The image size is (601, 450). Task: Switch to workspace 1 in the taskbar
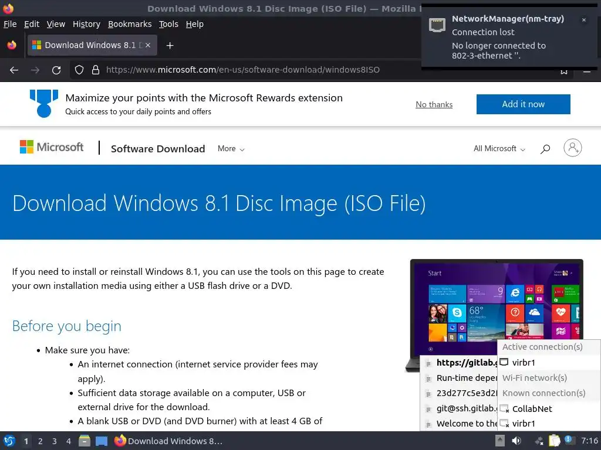coord(26,441)
